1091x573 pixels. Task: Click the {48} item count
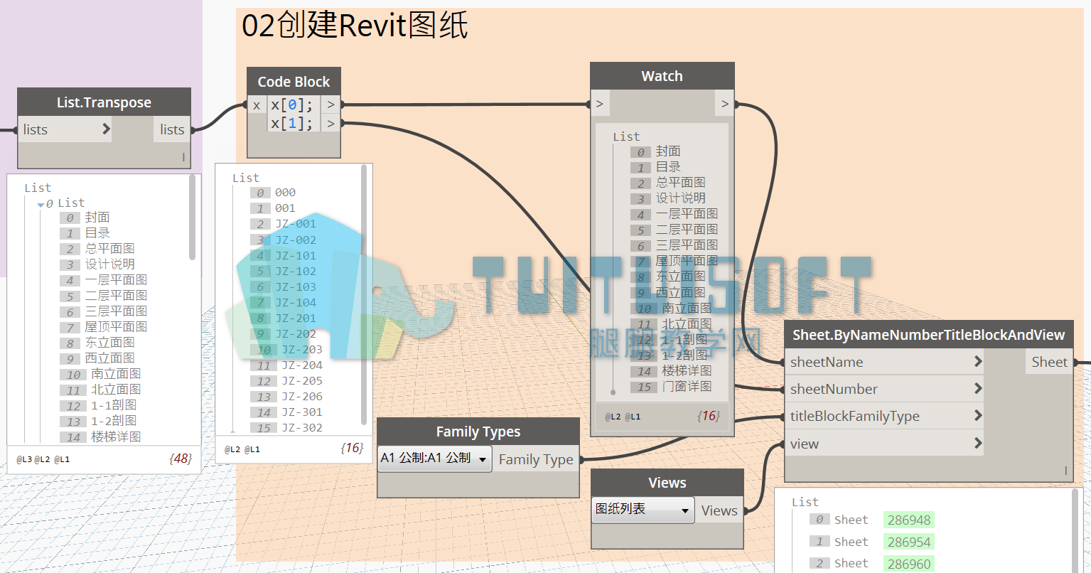[x=181, y=459]
